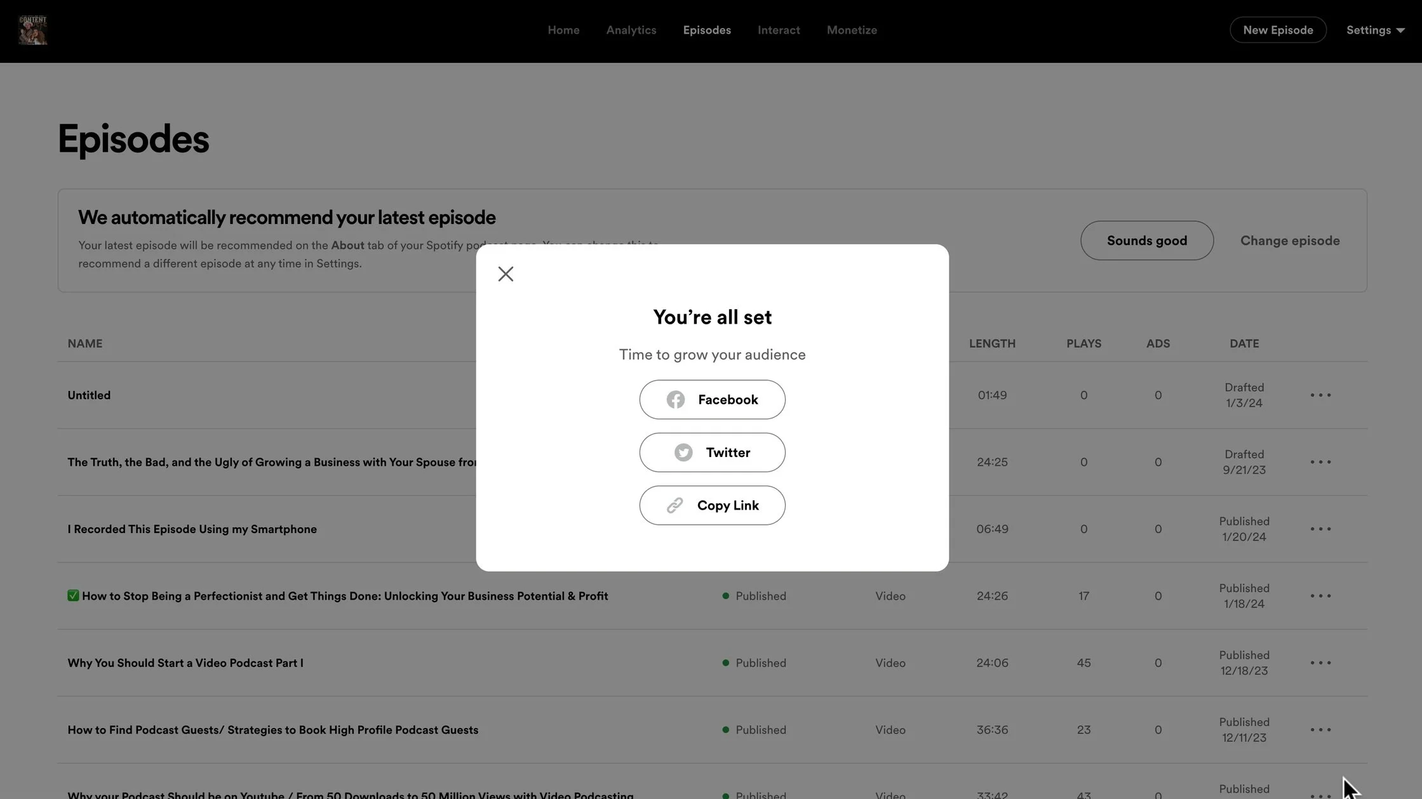Open I Recorded This Episode Using my Smartphone
The width and height of the screenshot is (1422, 799).
click(192, 529)
